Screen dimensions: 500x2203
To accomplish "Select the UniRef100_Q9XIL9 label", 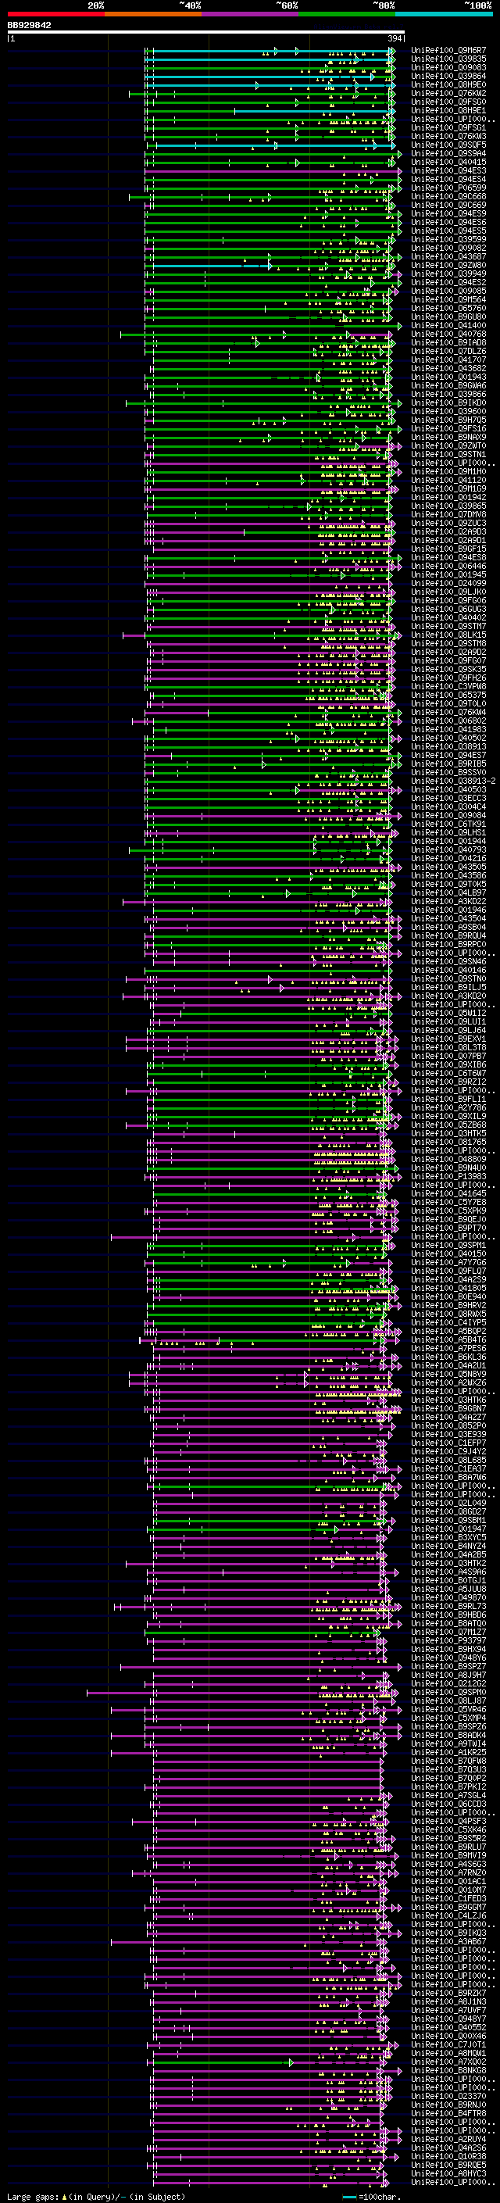I will [x=448, y=1116].
